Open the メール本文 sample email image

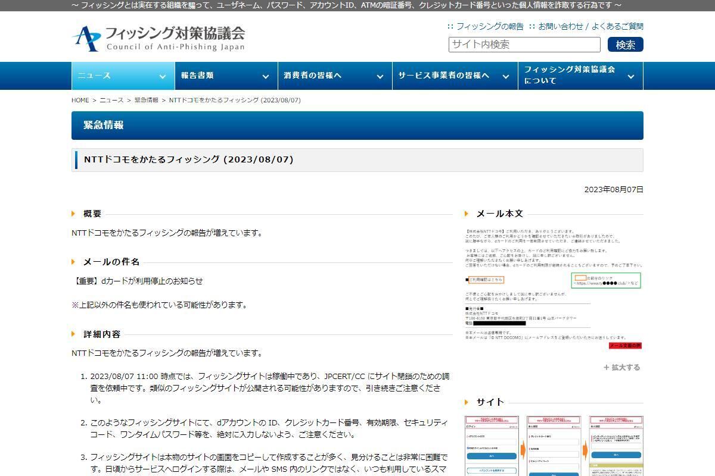tap(554, 289)
